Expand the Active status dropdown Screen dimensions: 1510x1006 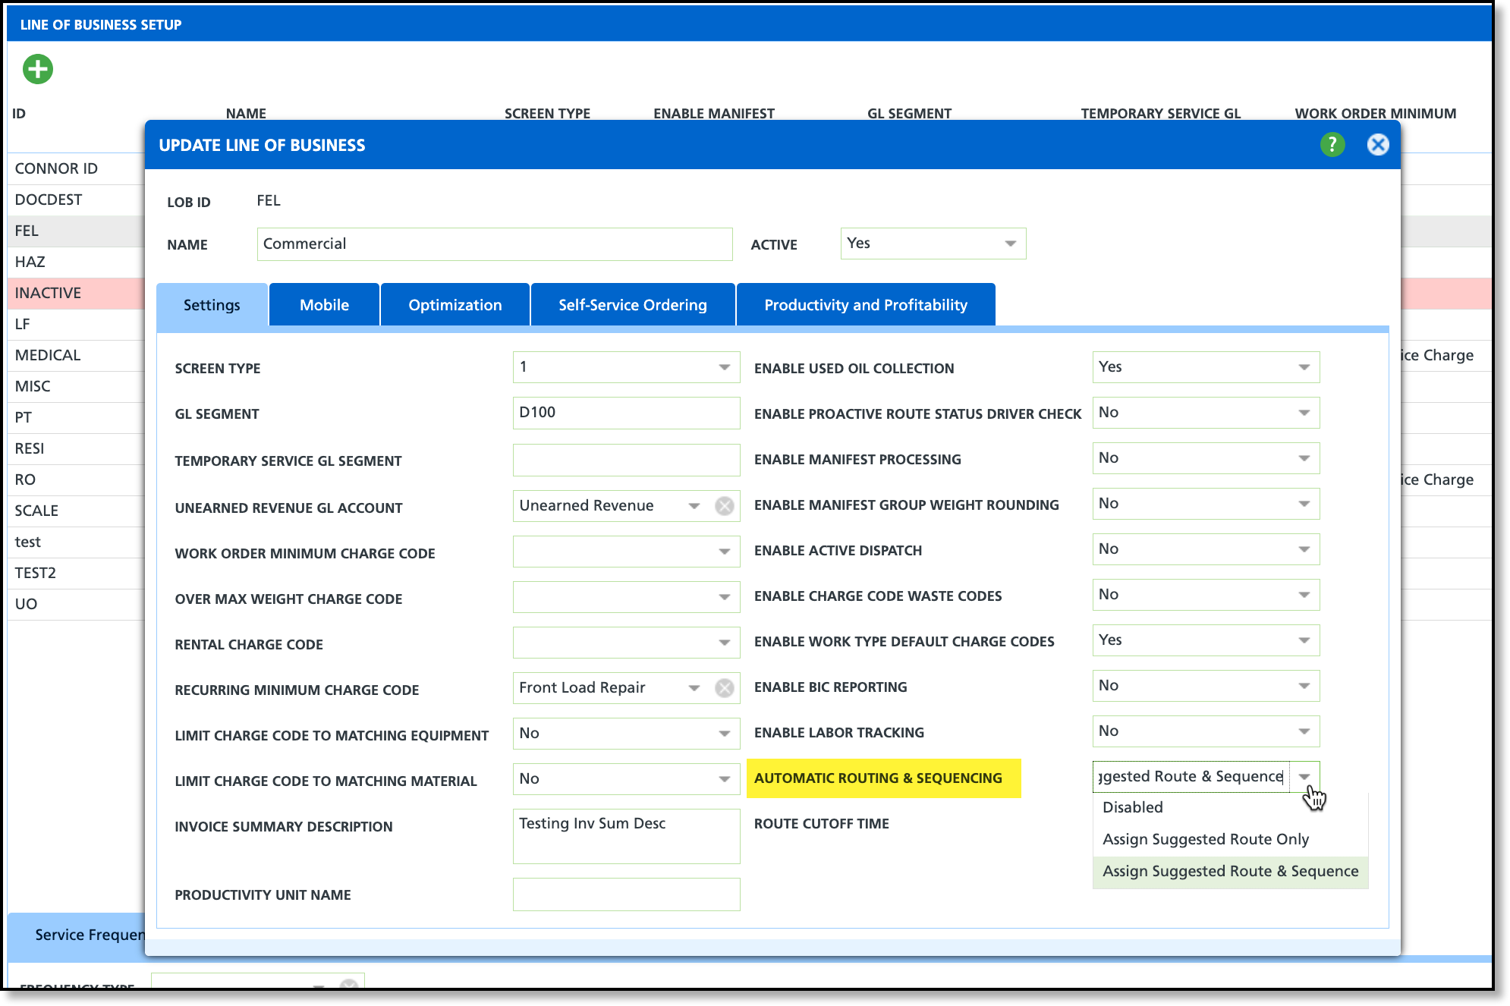pyautogui.click(x=1010, y=244)
